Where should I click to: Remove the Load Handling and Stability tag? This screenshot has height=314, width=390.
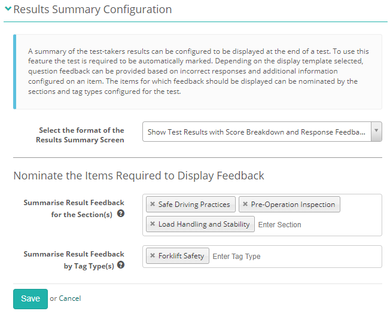[153, 224]
